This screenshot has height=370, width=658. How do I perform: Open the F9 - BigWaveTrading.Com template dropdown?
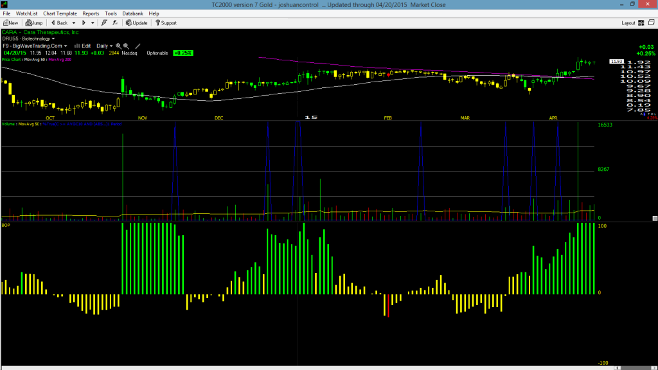point(35,46)
